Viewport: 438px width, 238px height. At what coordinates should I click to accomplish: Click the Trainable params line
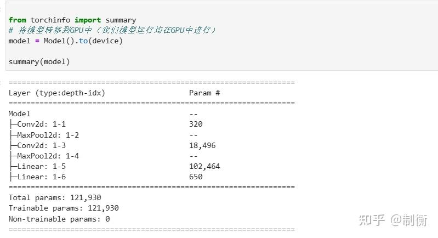click(64, 208)
